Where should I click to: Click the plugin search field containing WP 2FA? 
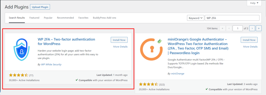coord(232,18)
